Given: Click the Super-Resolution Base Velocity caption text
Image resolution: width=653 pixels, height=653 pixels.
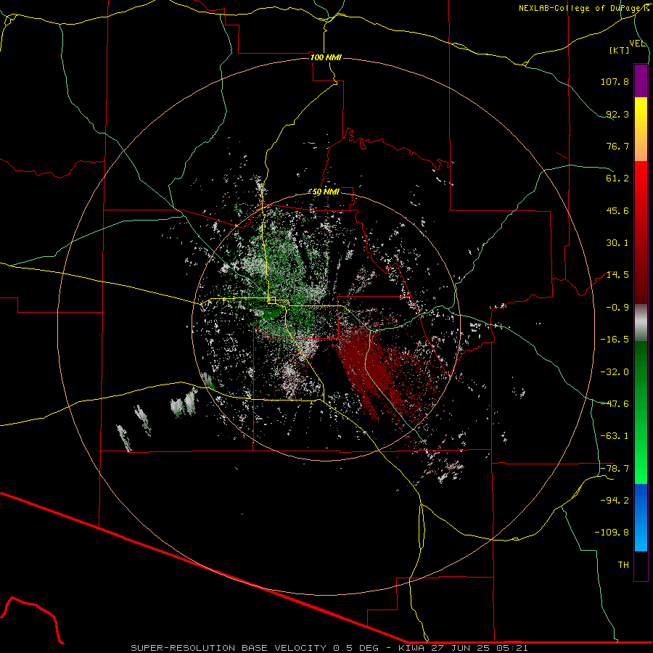Looking at the screenshot, I should click(329, 648).
